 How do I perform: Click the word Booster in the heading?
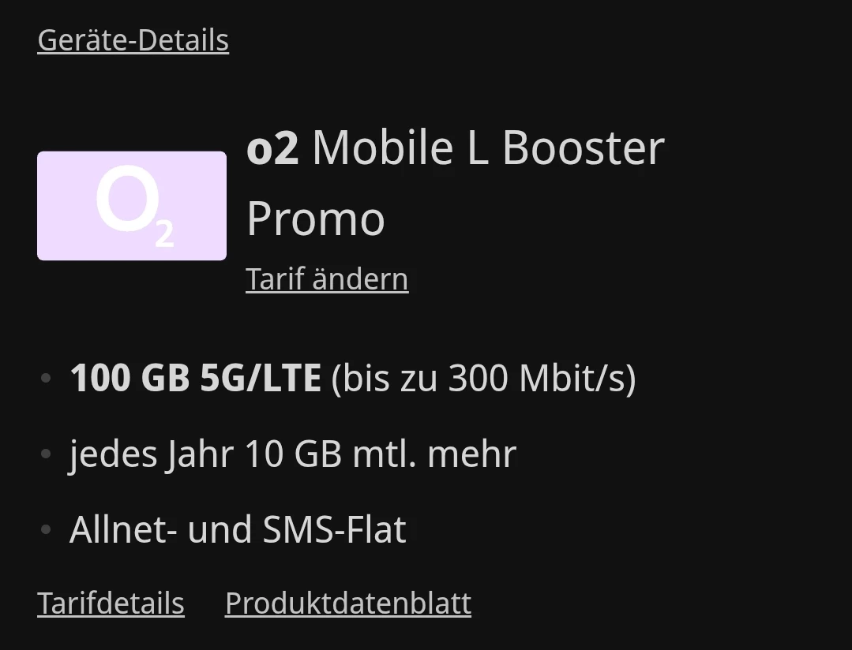(x=583, y=148)
